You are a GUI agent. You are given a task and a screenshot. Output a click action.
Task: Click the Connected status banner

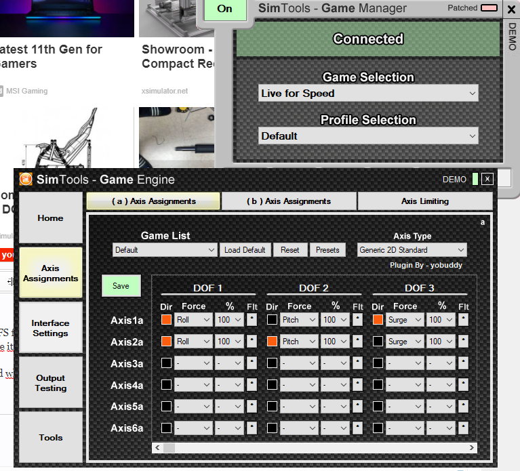pyautogui.click(x=368, y=39)
